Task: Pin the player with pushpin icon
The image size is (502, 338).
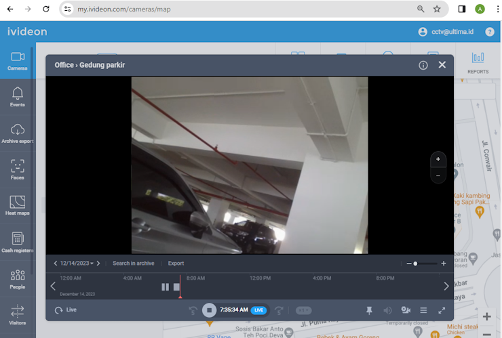Action: tap(369, 310)
